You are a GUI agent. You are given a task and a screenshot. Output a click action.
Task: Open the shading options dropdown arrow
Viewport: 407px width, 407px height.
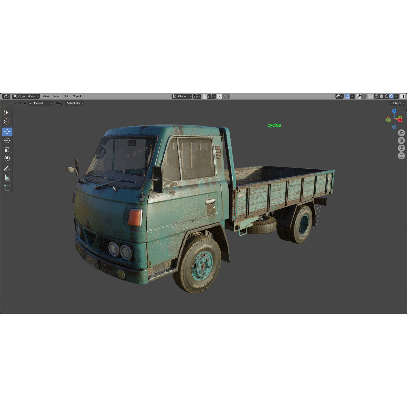click(396, 96)
